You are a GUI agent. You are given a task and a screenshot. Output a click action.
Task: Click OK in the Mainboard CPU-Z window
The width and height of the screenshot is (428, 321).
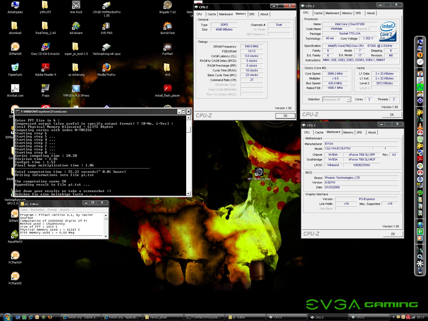(393, 234)
